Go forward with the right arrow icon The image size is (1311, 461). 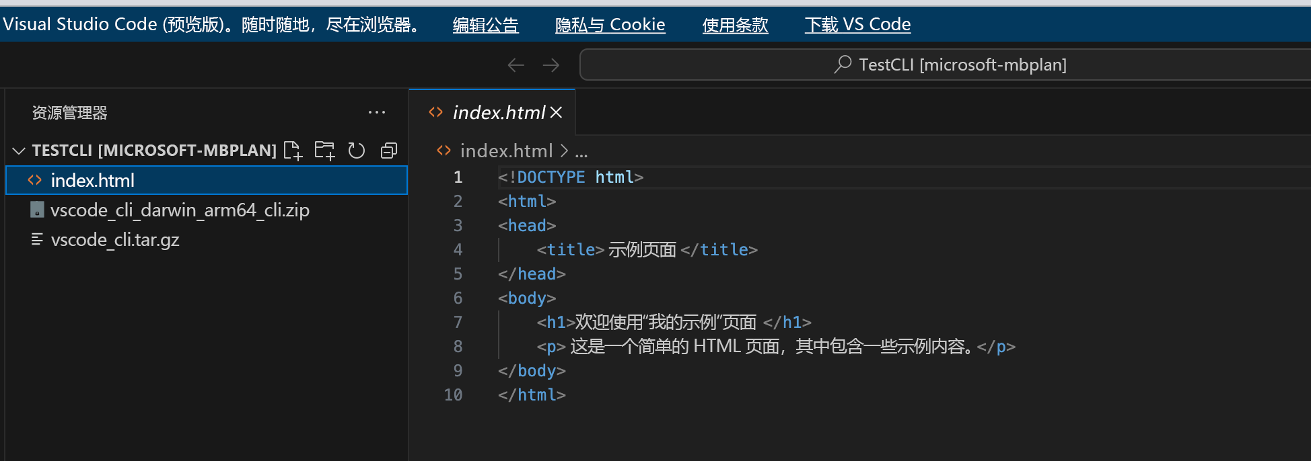click(x=551, y=65)
